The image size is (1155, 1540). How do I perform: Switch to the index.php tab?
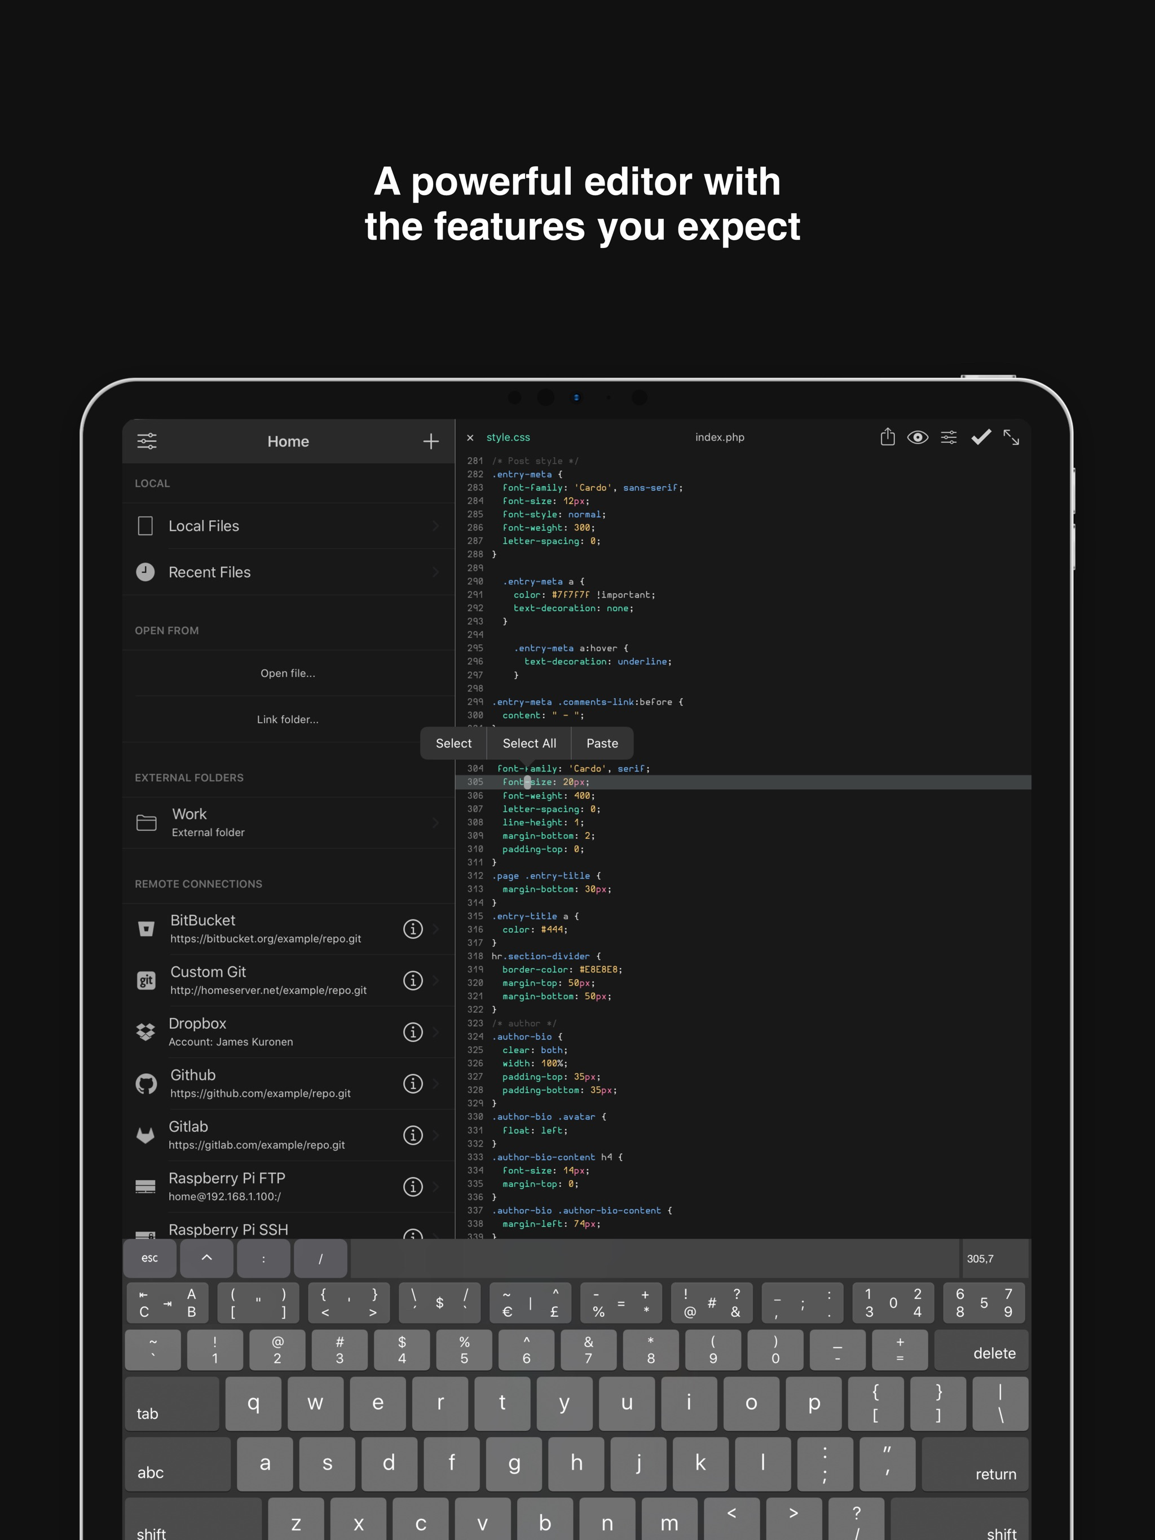click(x=720, y=437)
